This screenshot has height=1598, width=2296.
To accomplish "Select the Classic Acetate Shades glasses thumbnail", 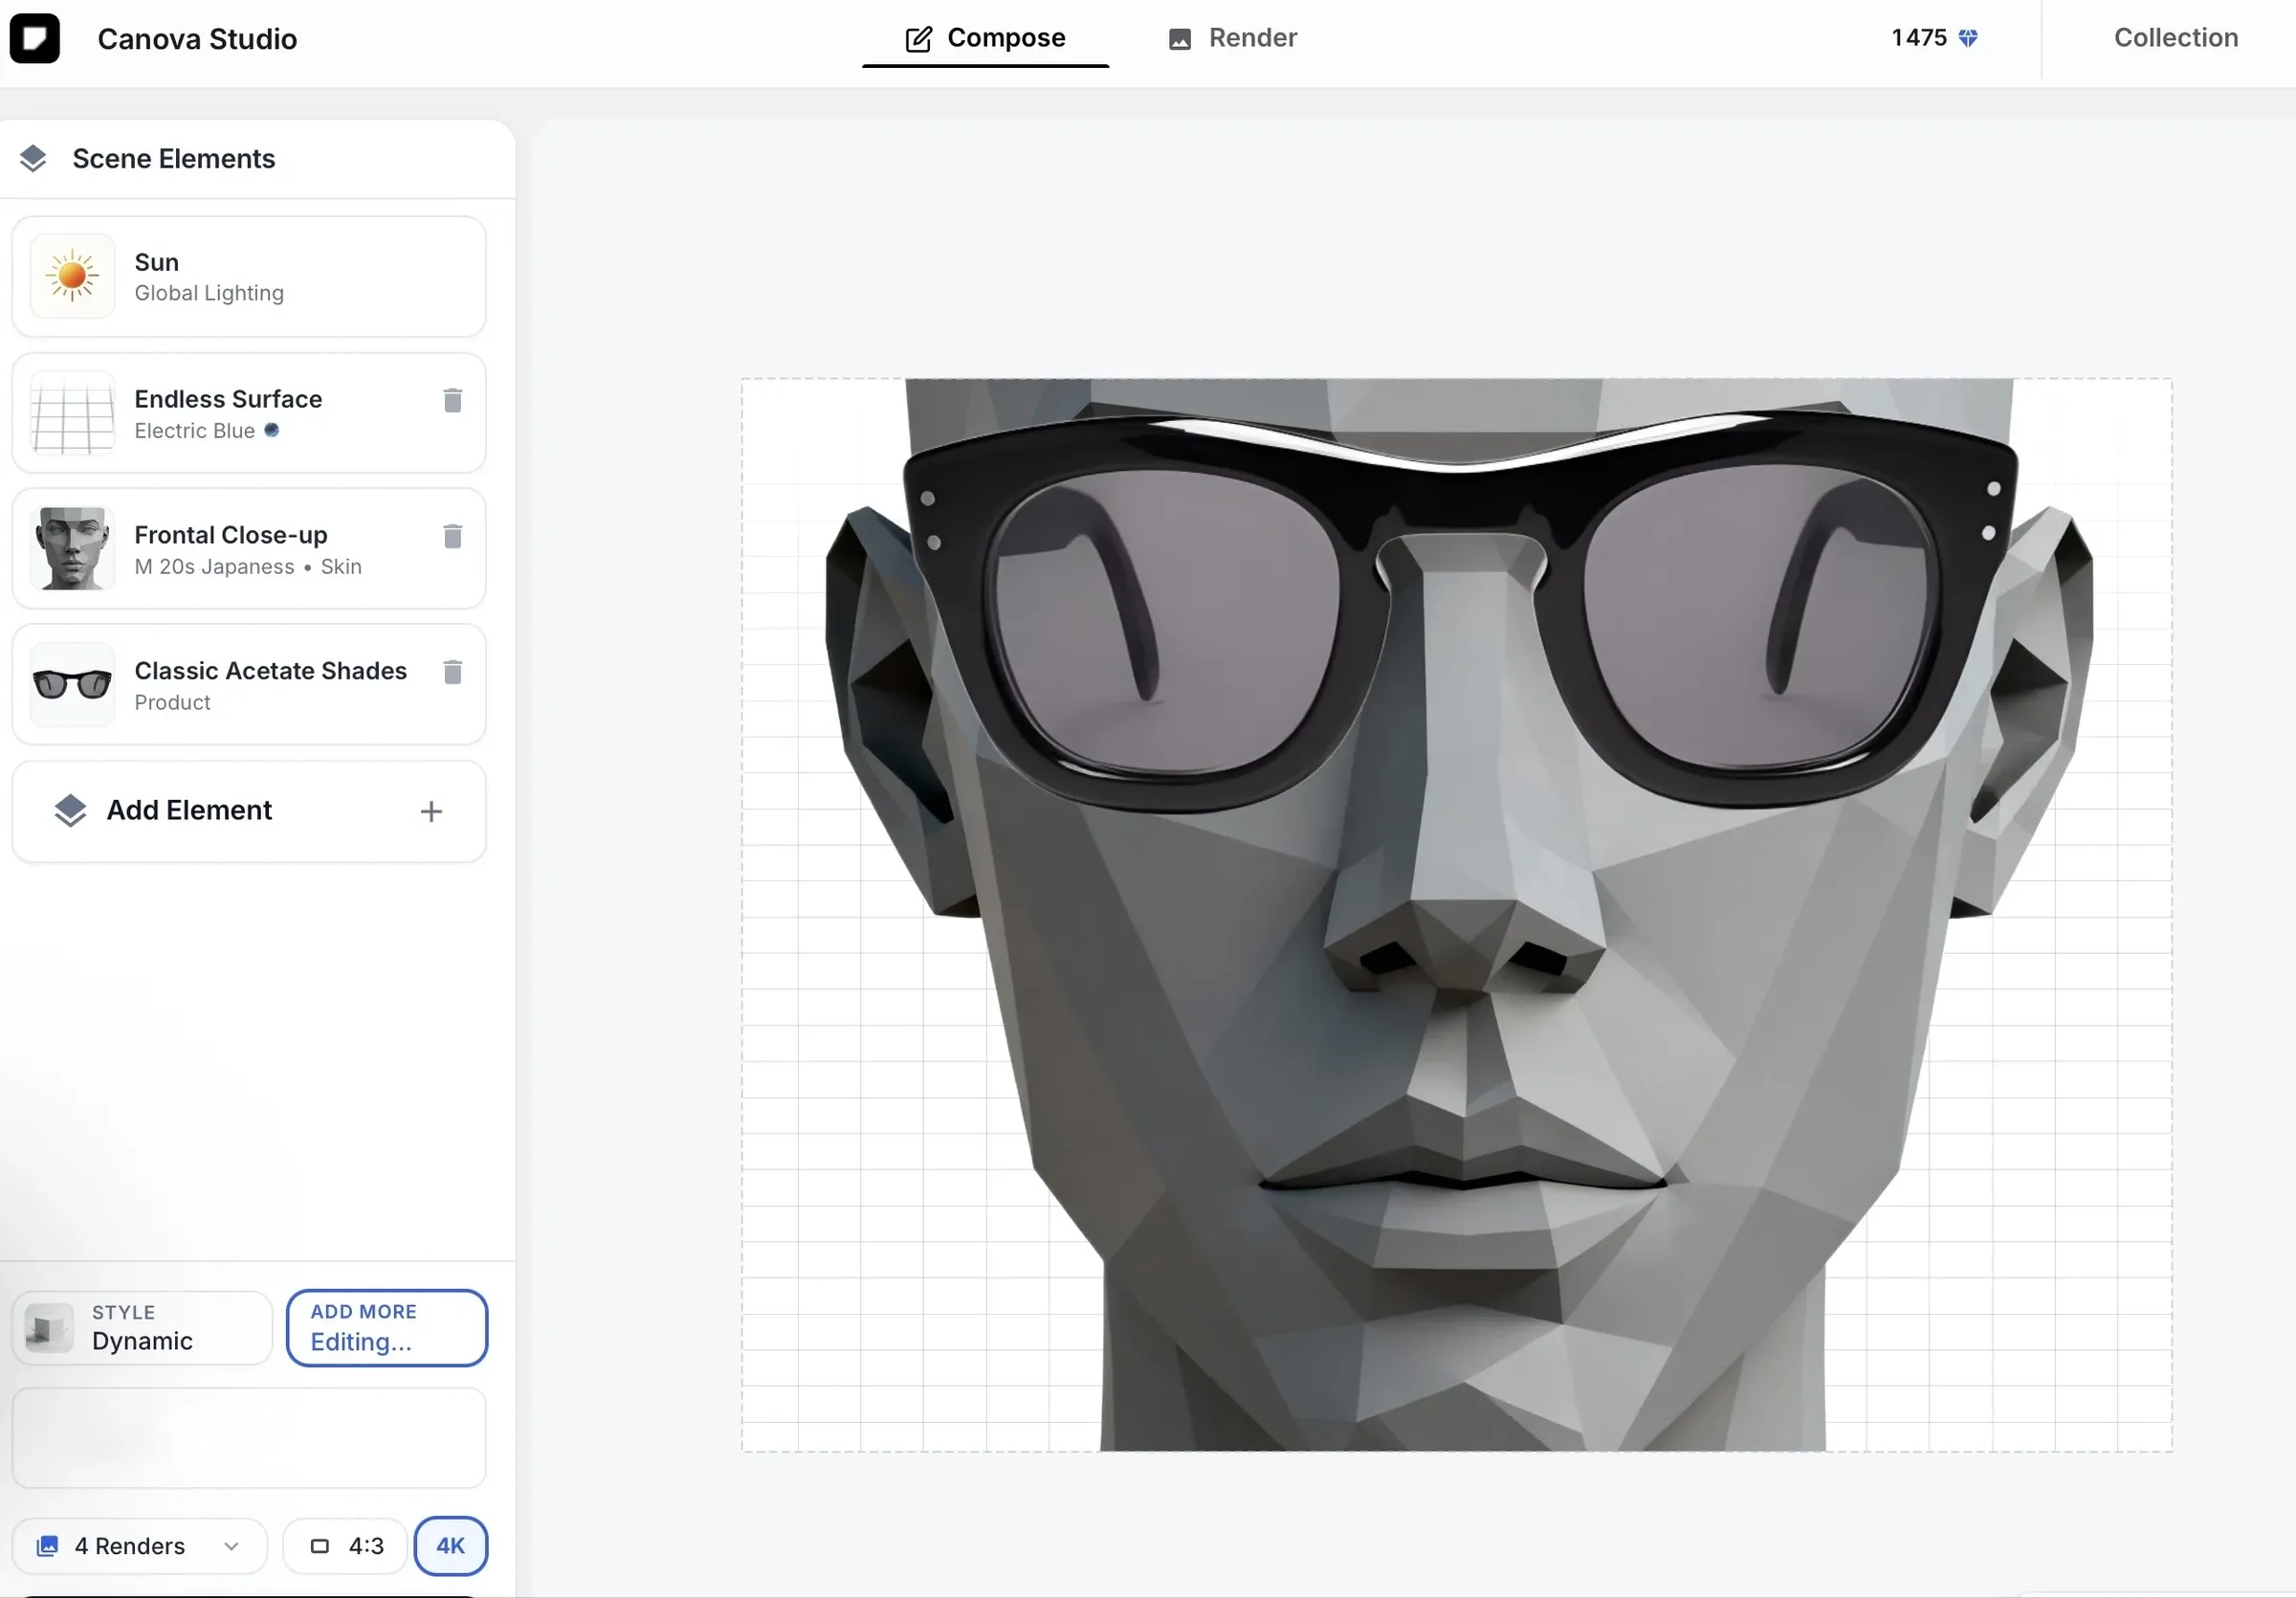I will coord(72,684).
